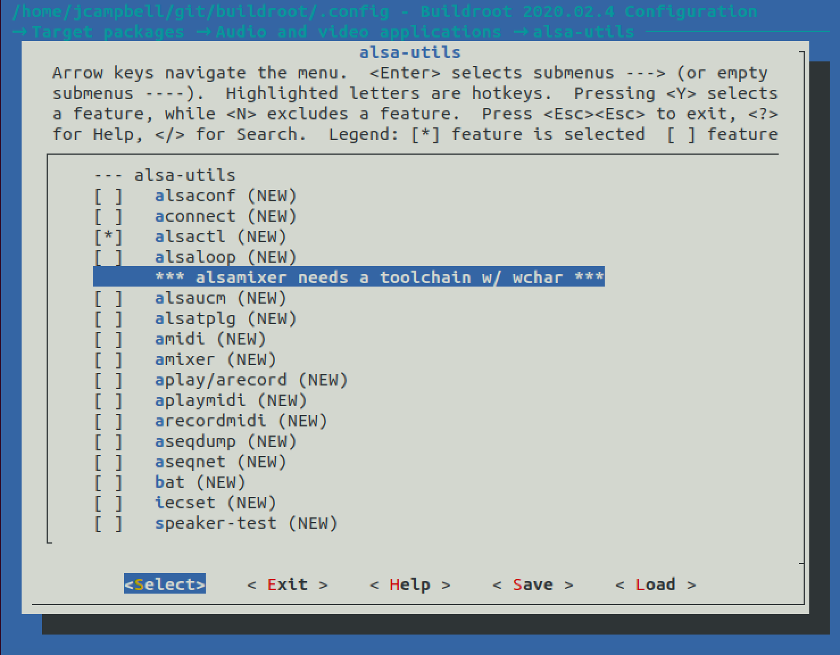Toggle the alsaloop checkbox

click(108, 258)
